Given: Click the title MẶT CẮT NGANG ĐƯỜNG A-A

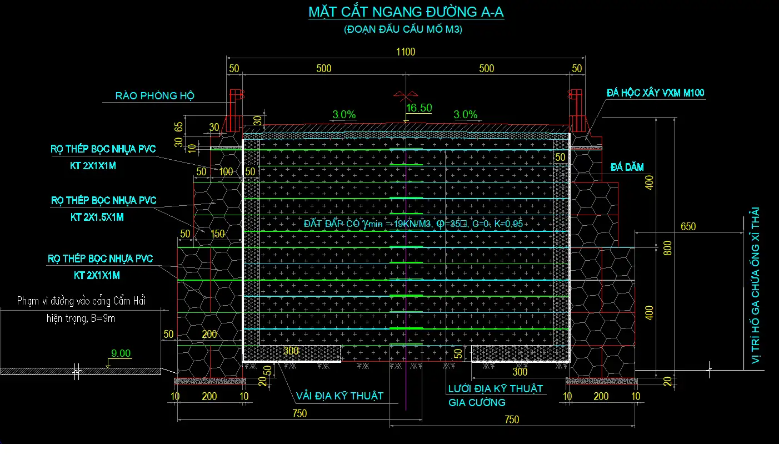Looking at the screenshot, I should 406,12.
